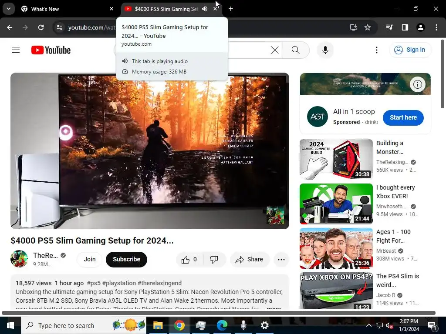Open Microsoft Edge from the taskbar
446x334 pixels.
click(x=222, y=325)
